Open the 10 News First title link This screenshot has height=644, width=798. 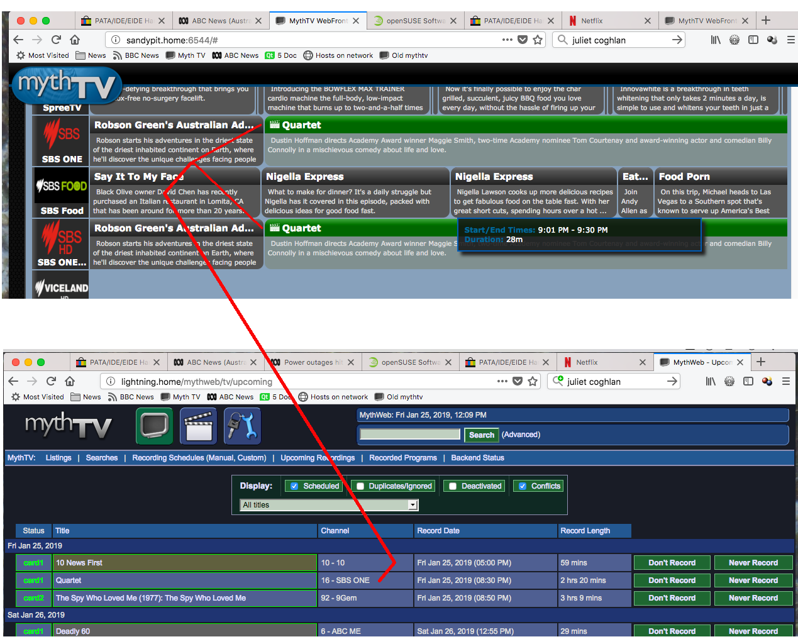tap(79, 563)
